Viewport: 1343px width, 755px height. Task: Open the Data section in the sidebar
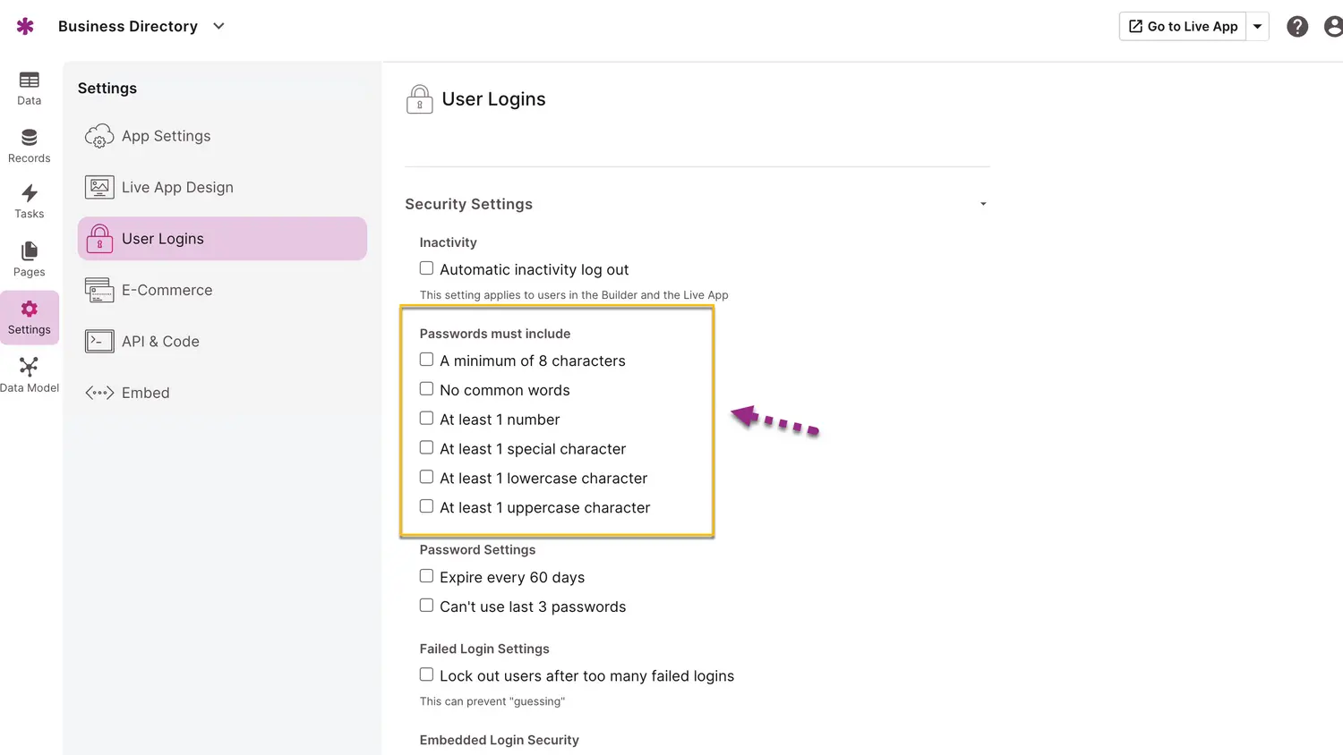click(x=29, y=87)
